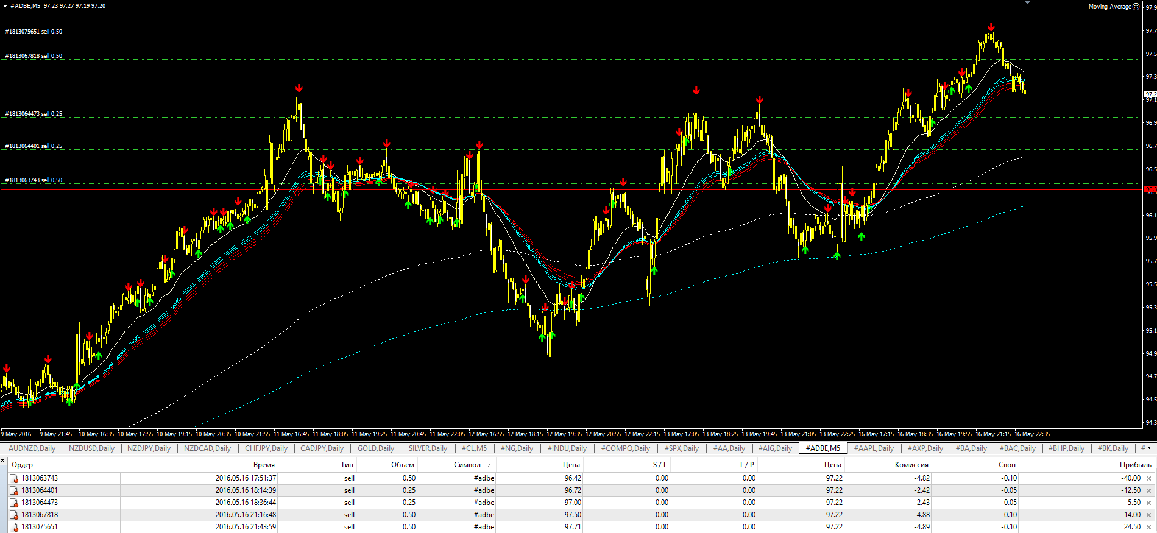Switch to the SILVER,Daily chart tab
Screen dimensions: 1157x533
(428, 448)
